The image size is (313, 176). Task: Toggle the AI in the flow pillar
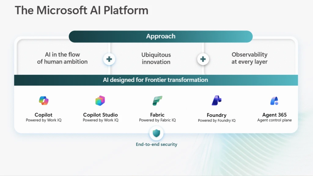click(62, 58)
